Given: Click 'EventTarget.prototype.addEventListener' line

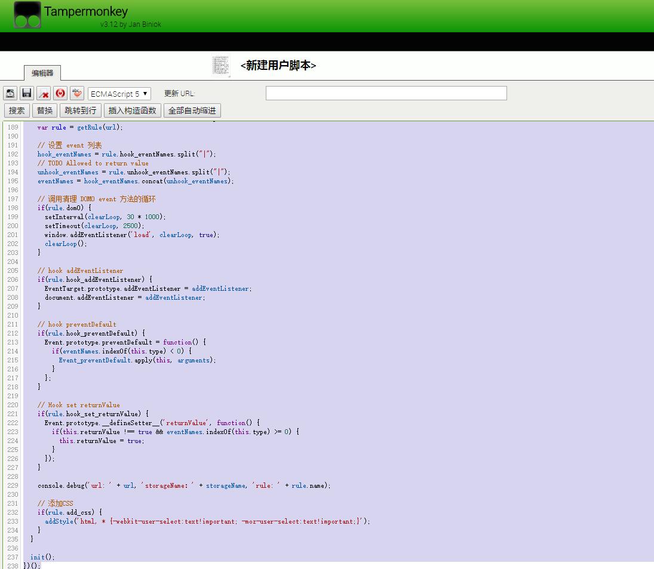Looking at the screenshot, I should pos(148,288).
